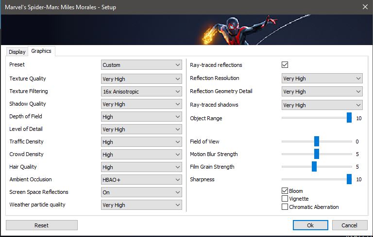Expand the Reflection Geometry Detail dropdown
Screen dimensions: 373x237
tap(322, 92)
